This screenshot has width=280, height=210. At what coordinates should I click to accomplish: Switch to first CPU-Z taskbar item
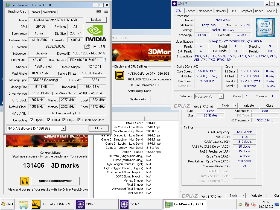[x=97, y=204]
